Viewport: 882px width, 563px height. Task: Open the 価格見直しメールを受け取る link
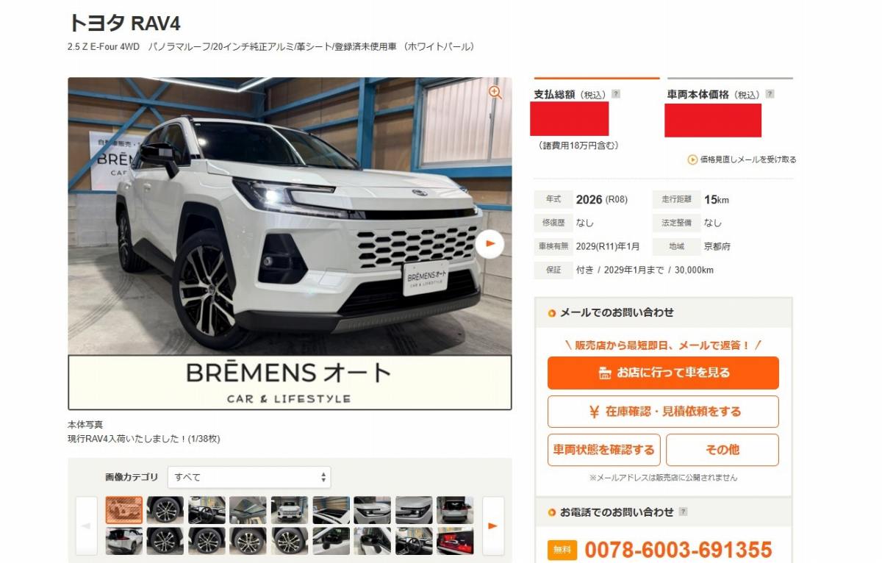click(x=747, y=159)
